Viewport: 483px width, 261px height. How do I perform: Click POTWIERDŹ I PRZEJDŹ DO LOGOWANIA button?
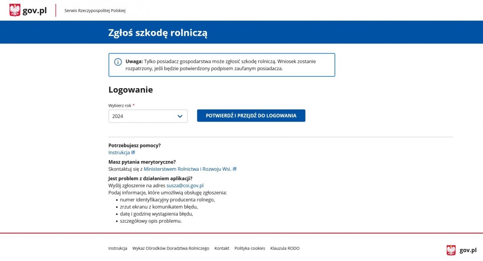(251, 116)
